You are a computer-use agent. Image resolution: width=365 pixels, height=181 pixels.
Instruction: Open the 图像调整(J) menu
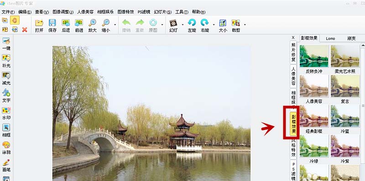(63, 12)
